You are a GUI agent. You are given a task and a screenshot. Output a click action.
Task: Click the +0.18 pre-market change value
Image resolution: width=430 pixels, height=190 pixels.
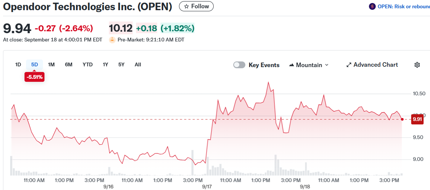147,28
